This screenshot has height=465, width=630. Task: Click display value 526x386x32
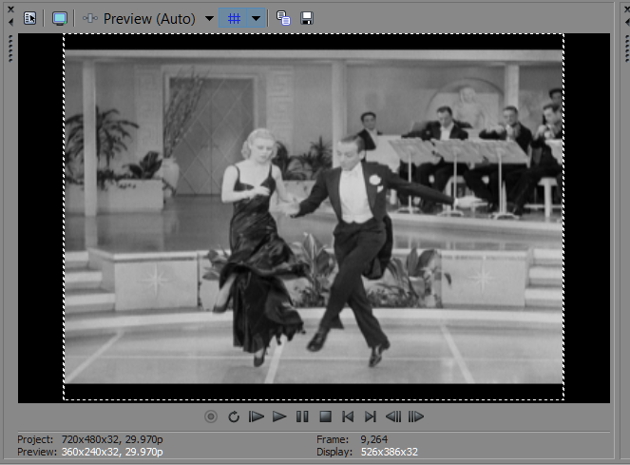(390, 452)
